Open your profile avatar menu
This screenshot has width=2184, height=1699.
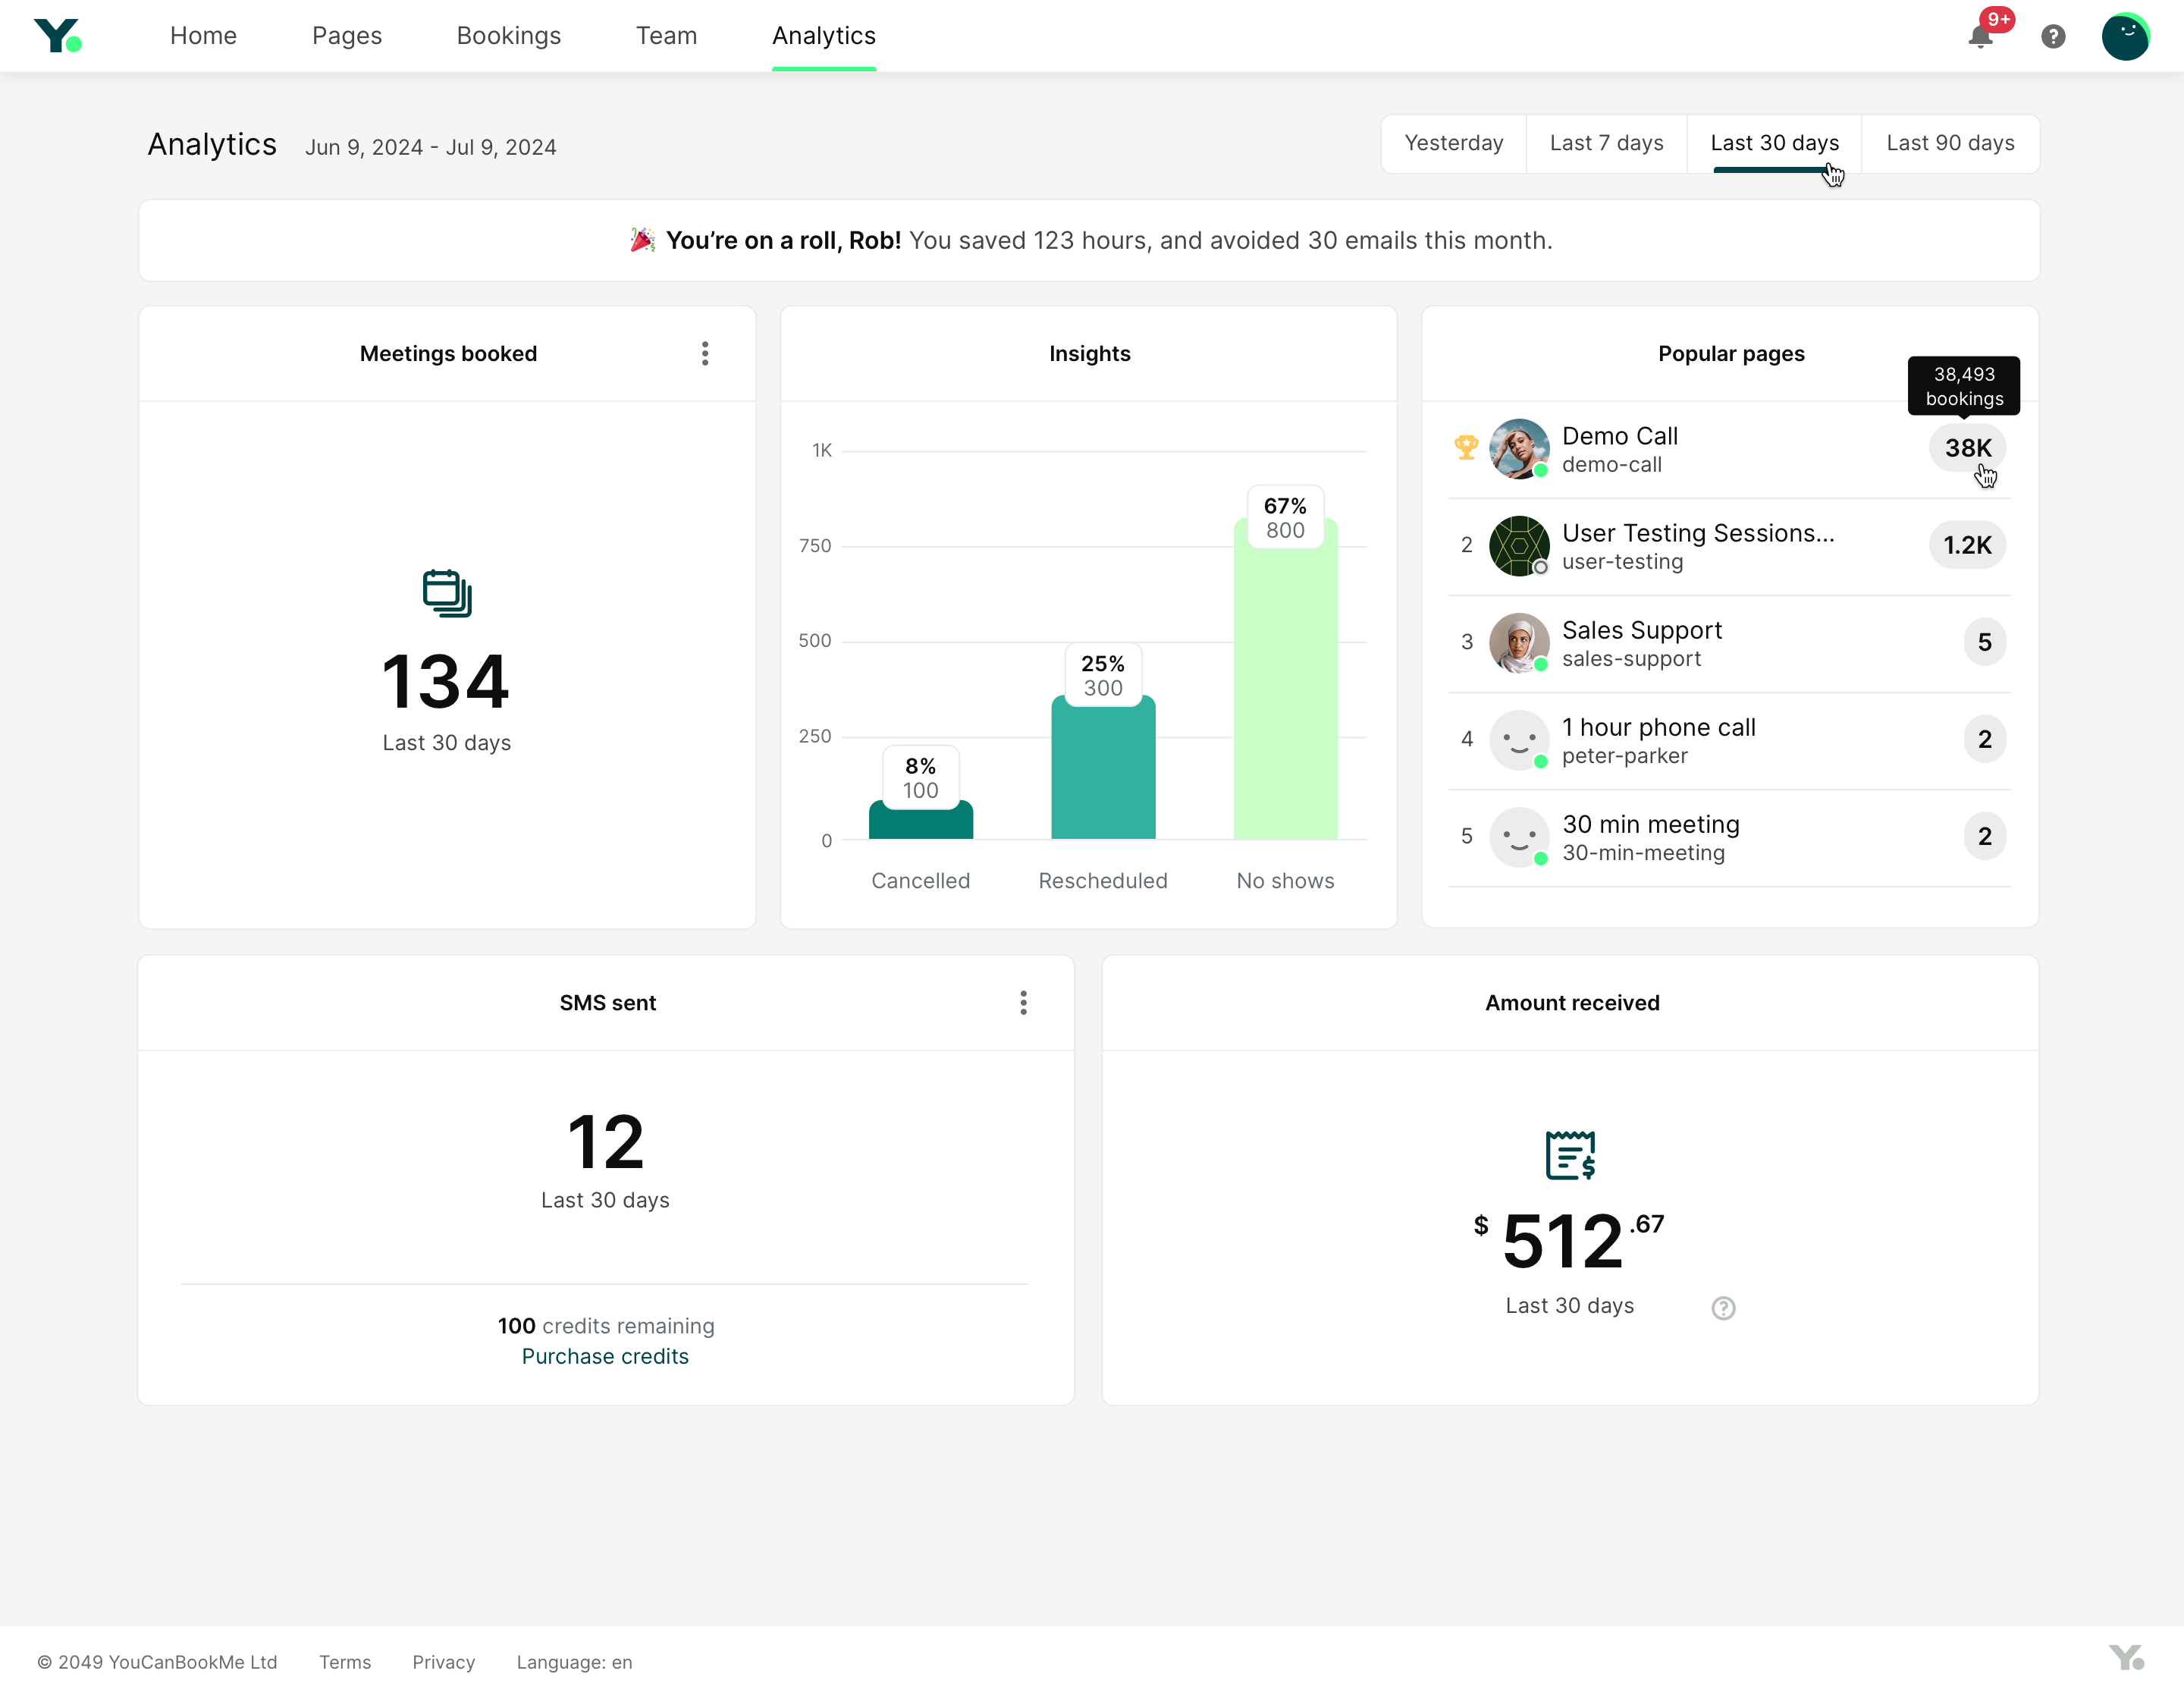click(x=2126, y=37)
